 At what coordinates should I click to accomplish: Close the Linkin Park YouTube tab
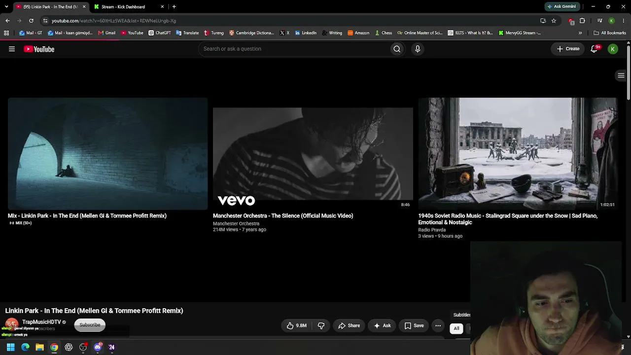coord(84,7)
